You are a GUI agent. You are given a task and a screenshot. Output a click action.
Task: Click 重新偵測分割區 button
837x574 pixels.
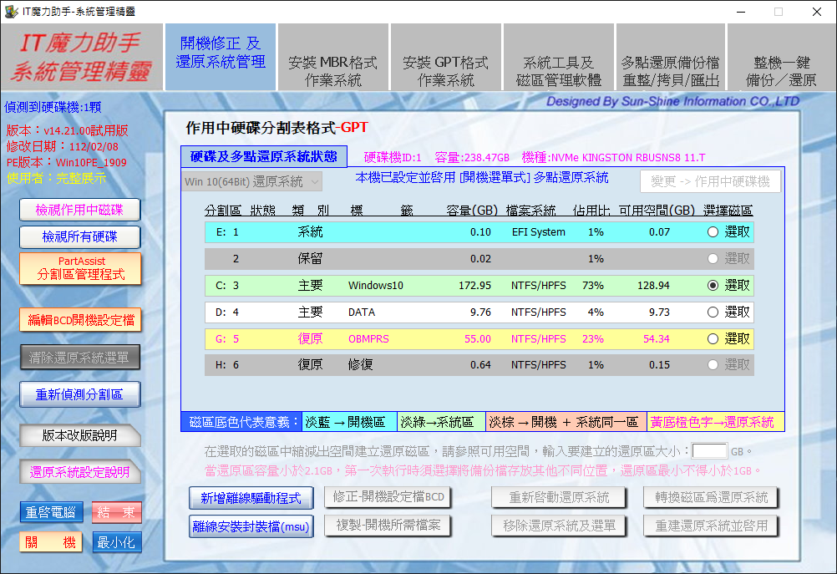point(80,394)
